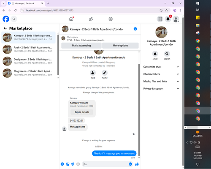Open the Groups icon in top navigation

click(x=111, y=19)
